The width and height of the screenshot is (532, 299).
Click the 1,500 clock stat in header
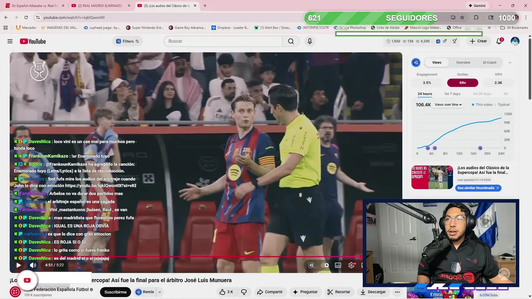(393, 41)
